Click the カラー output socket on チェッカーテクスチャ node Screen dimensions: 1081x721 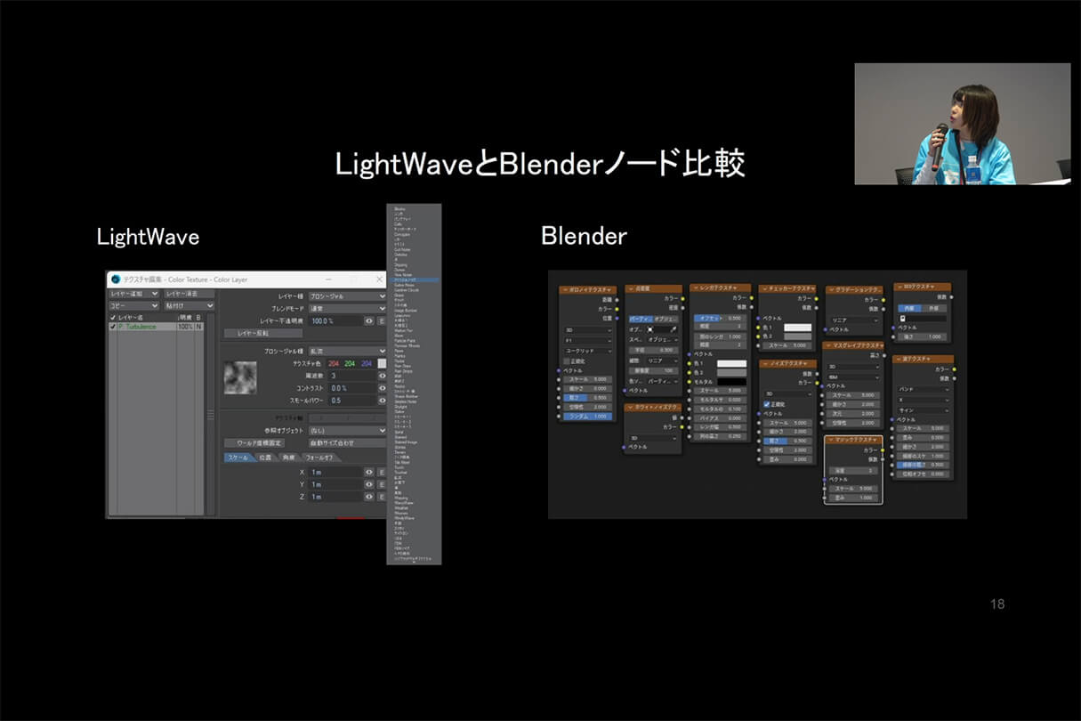(x=815, y=298)
